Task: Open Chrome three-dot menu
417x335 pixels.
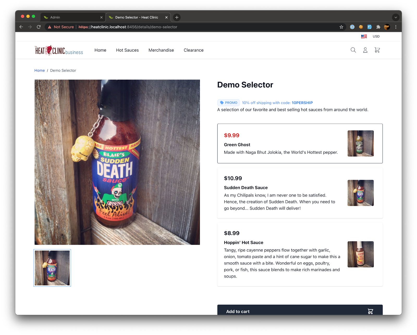Action: pyautogui.click(x=396, y=27)
